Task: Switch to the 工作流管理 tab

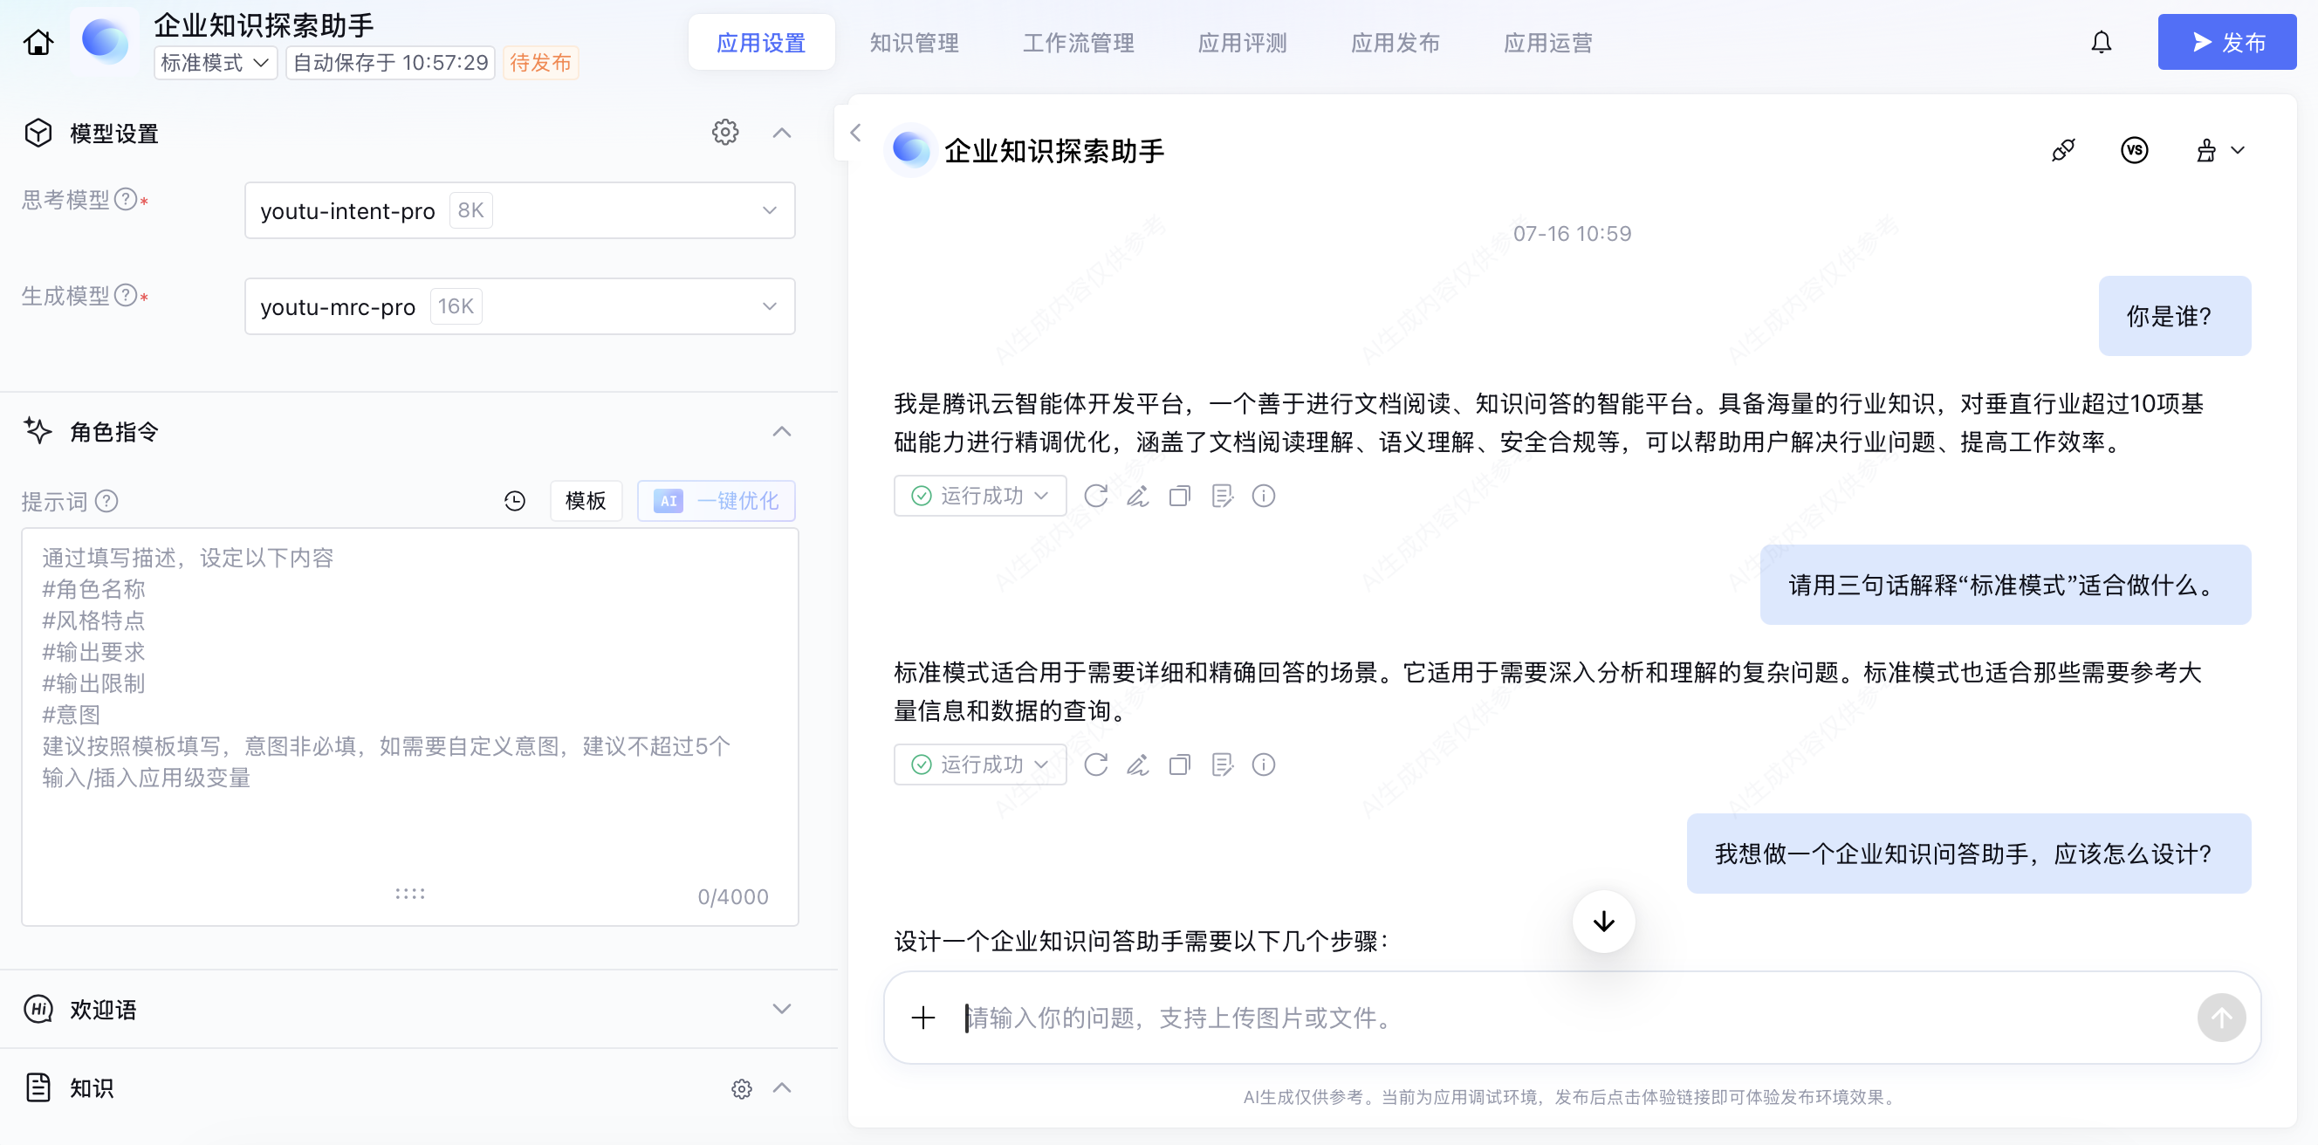Action: click(x=1078, y=42)
